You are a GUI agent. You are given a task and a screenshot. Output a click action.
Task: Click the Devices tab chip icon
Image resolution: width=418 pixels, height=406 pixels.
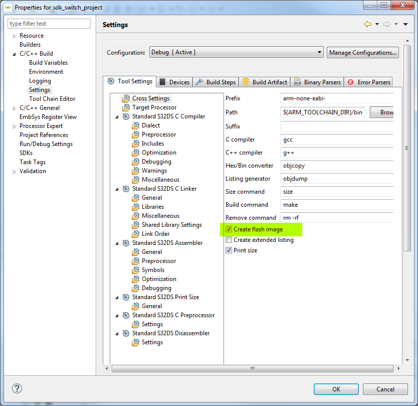pos(162,82)
